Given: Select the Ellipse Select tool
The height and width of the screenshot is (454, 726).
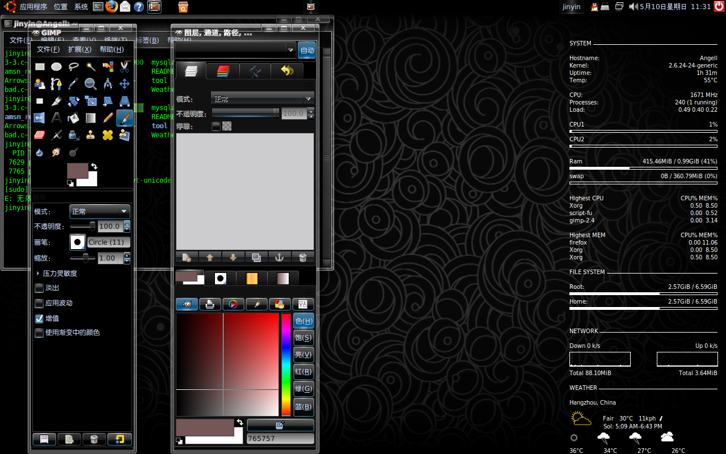Looking at the screenshot, I should tap(57, 66).
